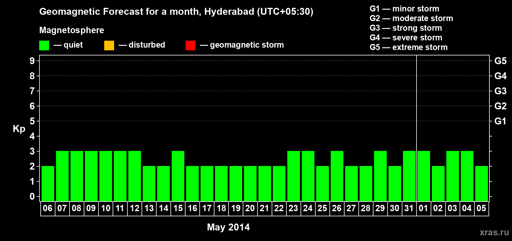The width and height of the screenshot is (512, 241).
Task: Click the bar above date 23
Action: pos(294,176)
